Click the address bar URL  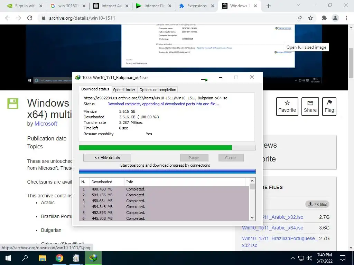(82, 18)
